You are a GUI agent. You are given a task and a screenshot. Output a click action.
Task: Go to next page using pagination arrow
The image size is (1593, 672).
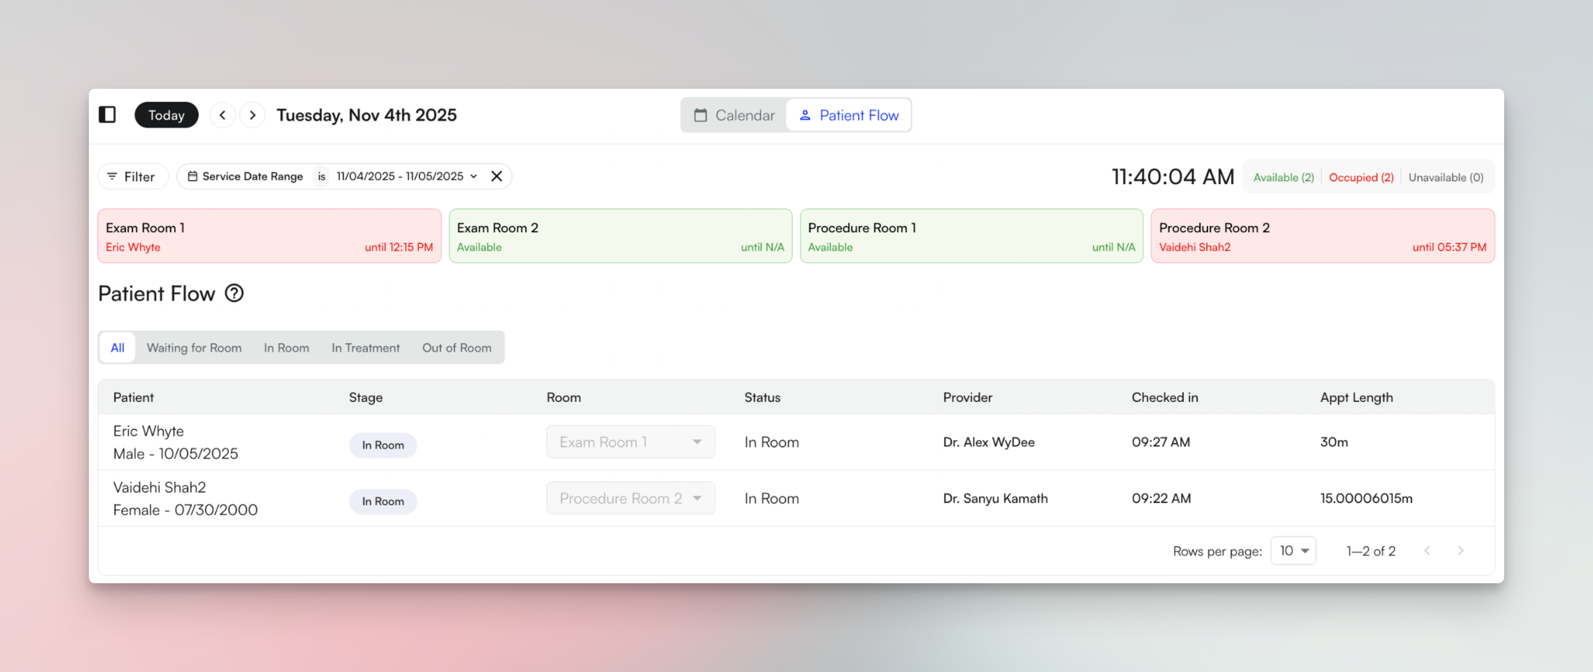click(1461, 550)
